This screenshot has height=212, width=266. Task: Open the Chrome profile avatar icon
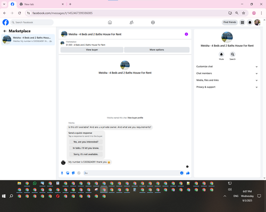(x=254, y=13)
